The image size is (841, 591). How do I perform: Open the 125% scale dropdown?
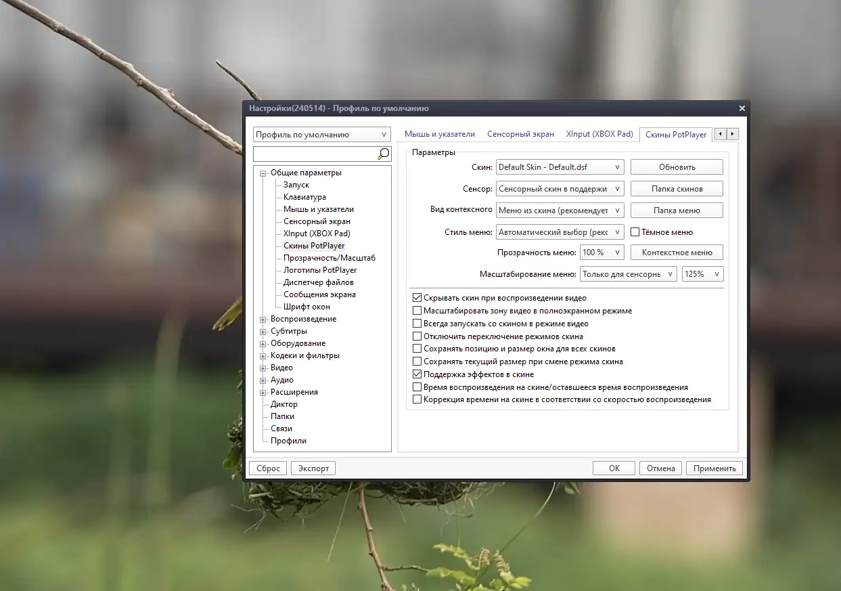pyautogui.click(x=703, y=274)
